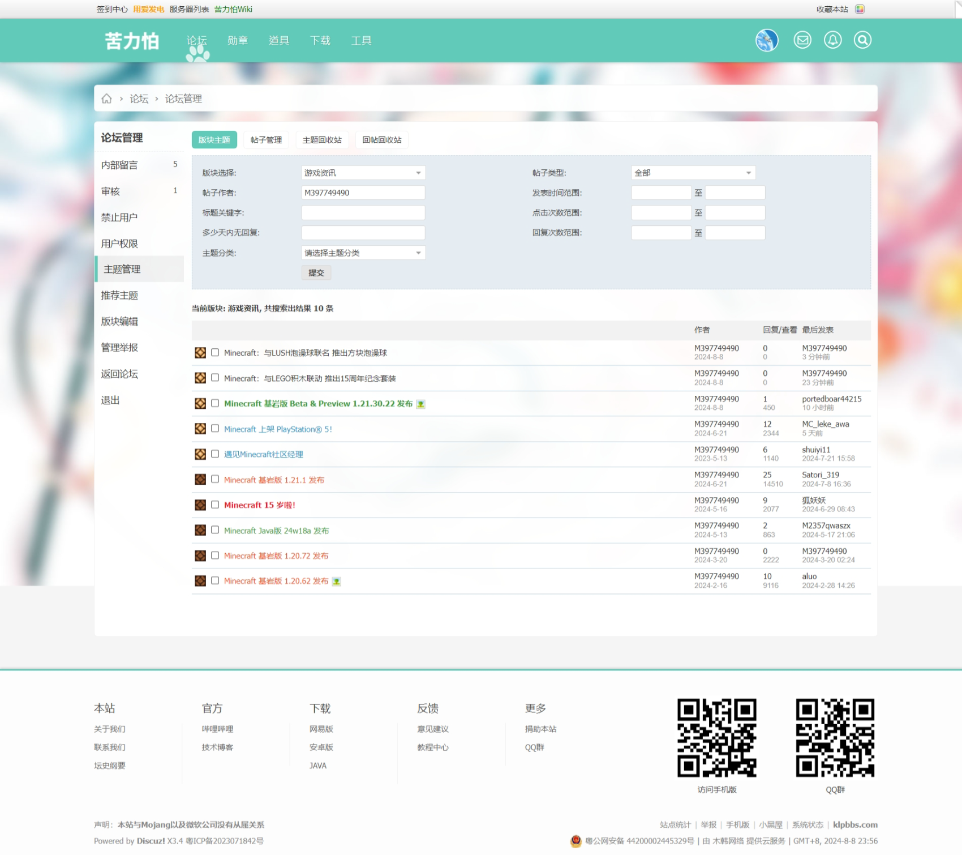The width and height of the screenshot is (962, 855).
Task: Tick checkbox for 基岩版 1.21.1 发布
Action: point(215,479)
